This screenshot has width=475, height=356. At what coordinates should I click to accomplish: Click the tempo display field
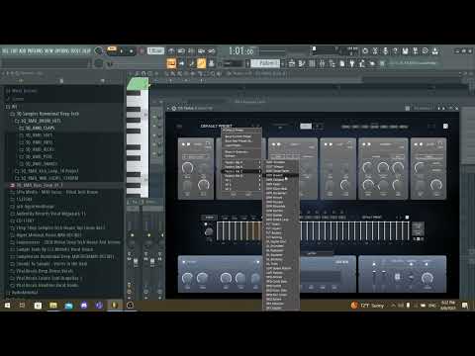[x=155, y=50]
